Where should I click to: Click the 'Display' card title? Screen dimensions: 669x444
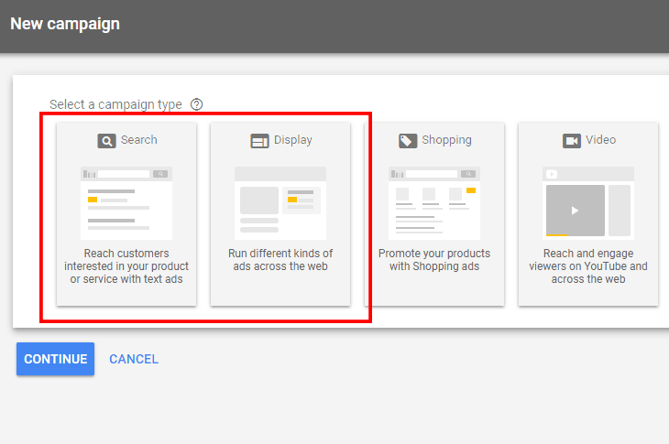[x=293, y=140]
